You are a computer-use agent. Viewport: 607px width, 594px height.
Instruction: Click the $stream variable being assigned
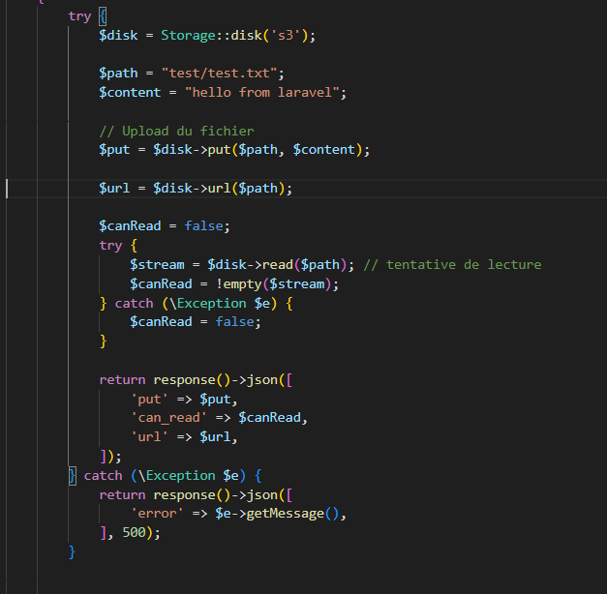coord(157,264)
